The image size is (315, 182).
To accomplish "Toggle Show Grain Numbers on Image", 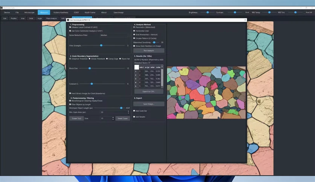I will tap(134, 46).
